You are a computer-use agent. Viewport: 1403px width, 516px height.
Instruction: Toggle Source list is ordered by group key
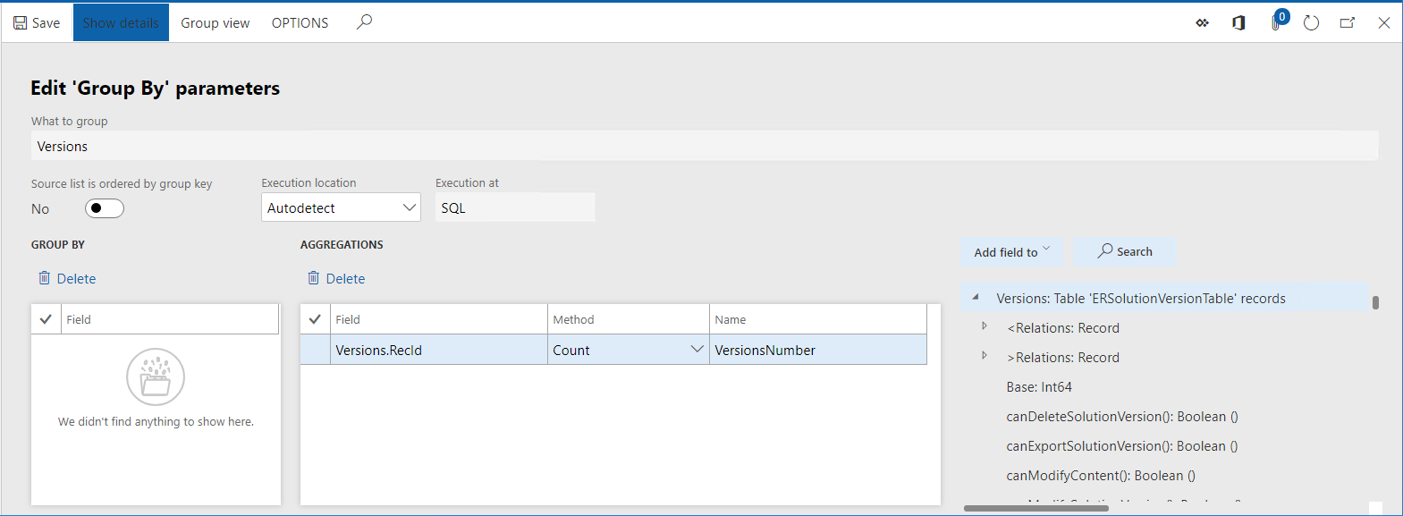pos(105,208)
